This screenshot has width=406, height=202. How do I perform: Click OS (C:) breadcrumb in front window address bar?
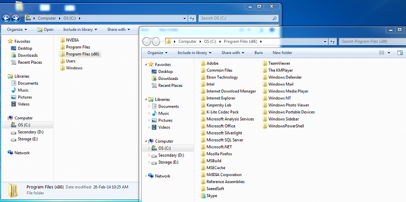tap(209, 42)
